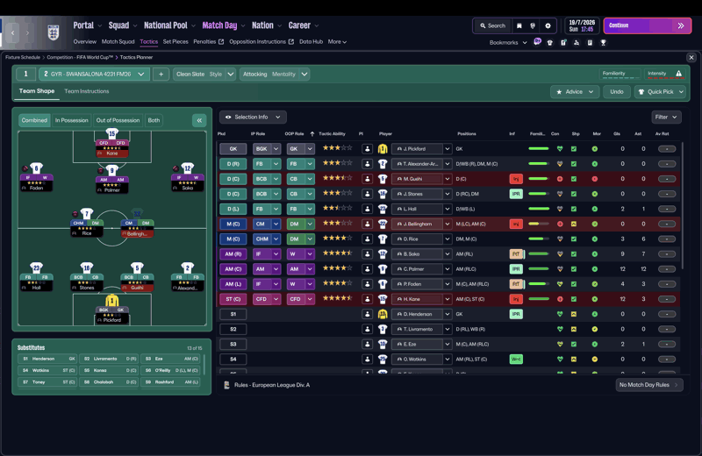Click the injury badge on J. Bellingham's row
Image resolution: width=702 pixels, height=456 pixels.
point(516,224)
